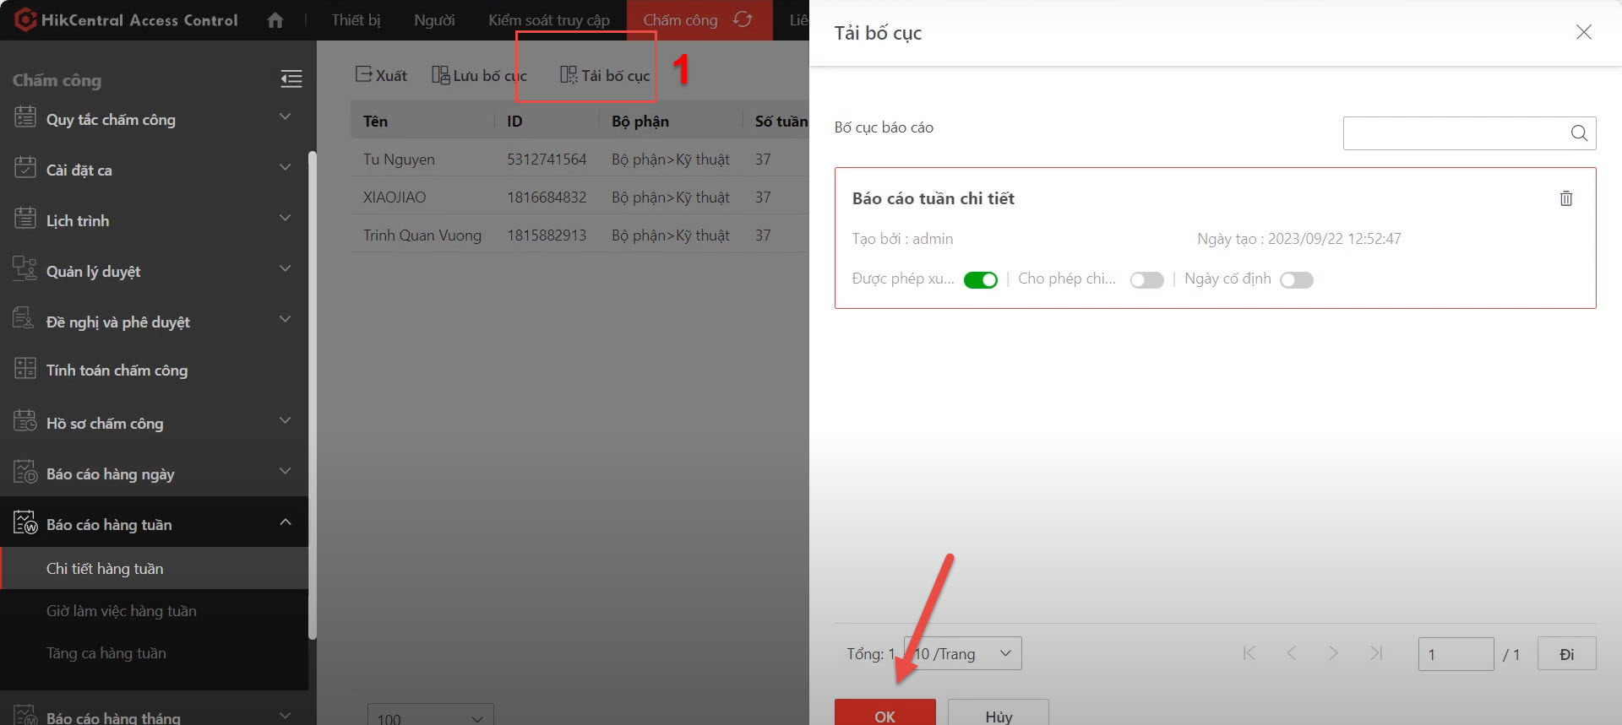The height and width of the screenshot is (725, 1622).
Task: Click the Lưu bố cục save icon
Action: [x=440, y=75]
